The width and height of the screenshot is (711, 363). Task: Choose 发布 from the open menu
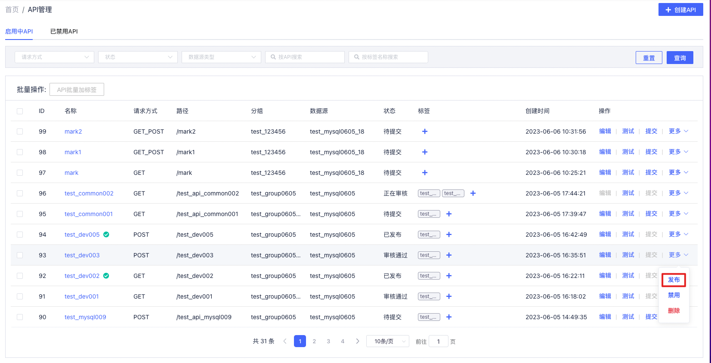[x=674, y=280]
